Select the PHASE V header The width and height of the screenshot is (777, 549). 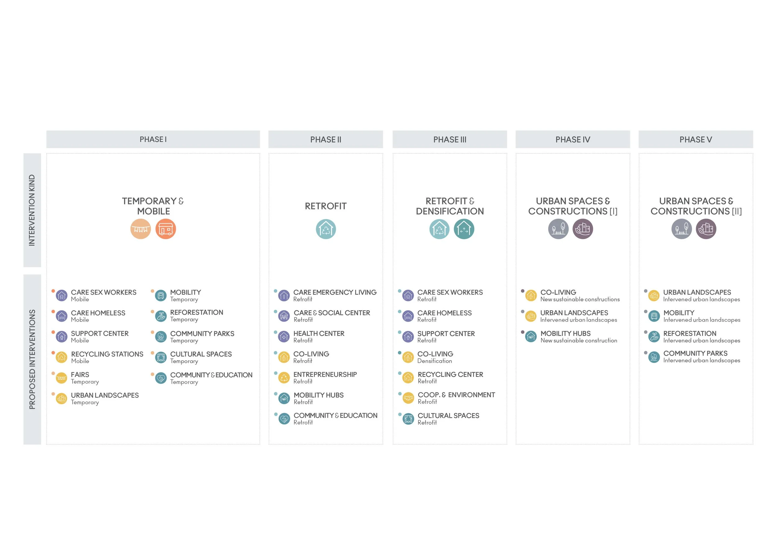click(696, 139)
